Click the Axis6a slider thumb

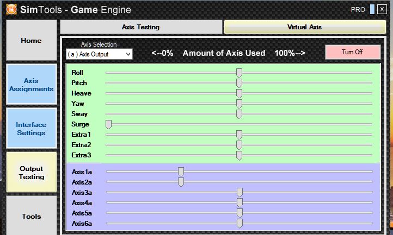pyautogui.click(x=240, y=223)
